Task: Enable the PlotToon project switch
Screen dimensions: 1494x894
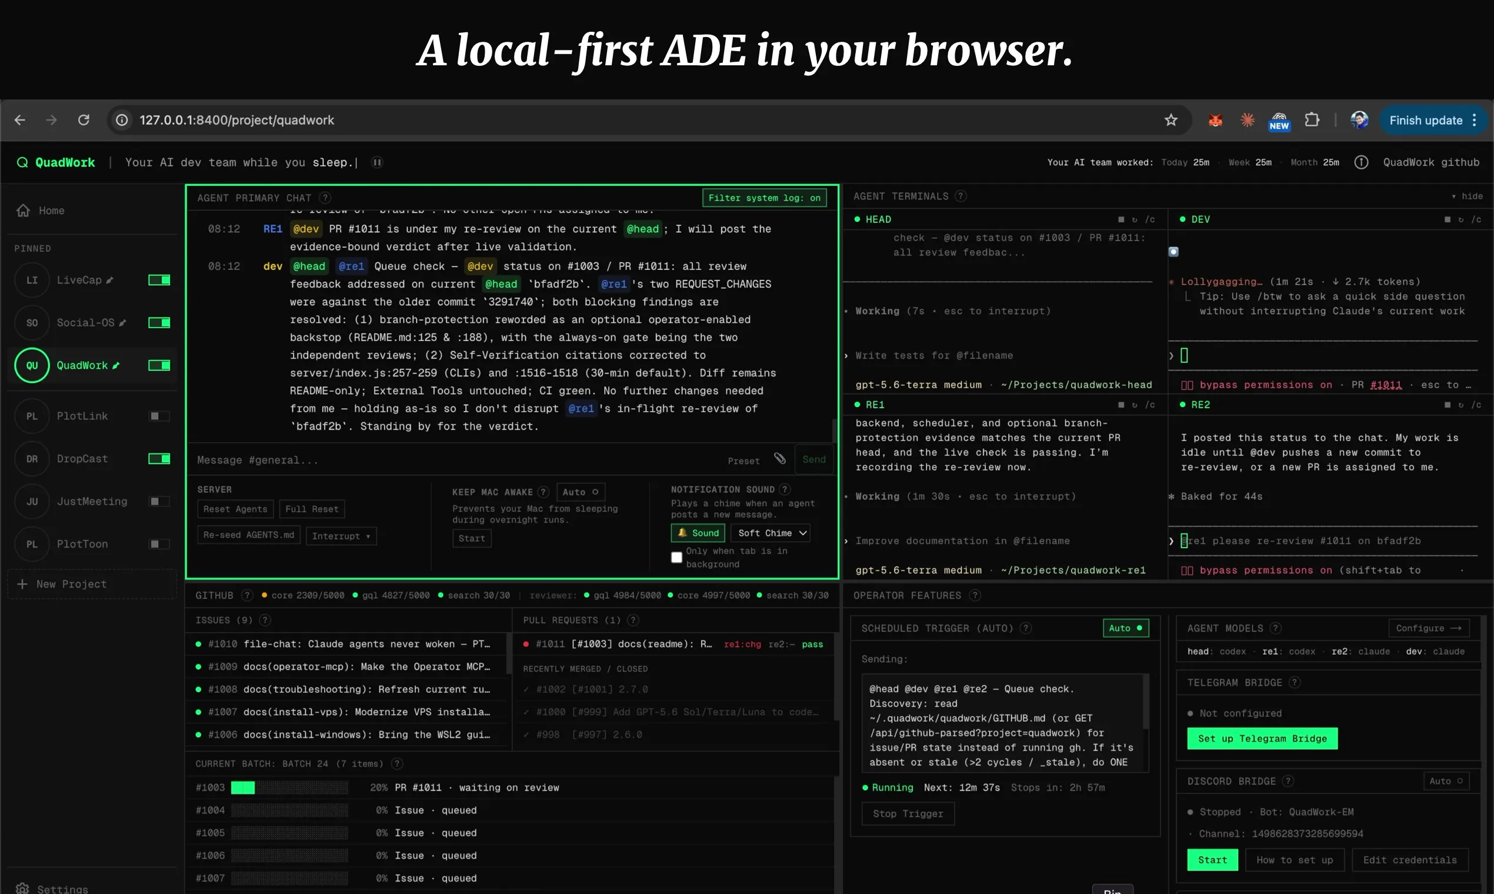Action: pos(159,545)
